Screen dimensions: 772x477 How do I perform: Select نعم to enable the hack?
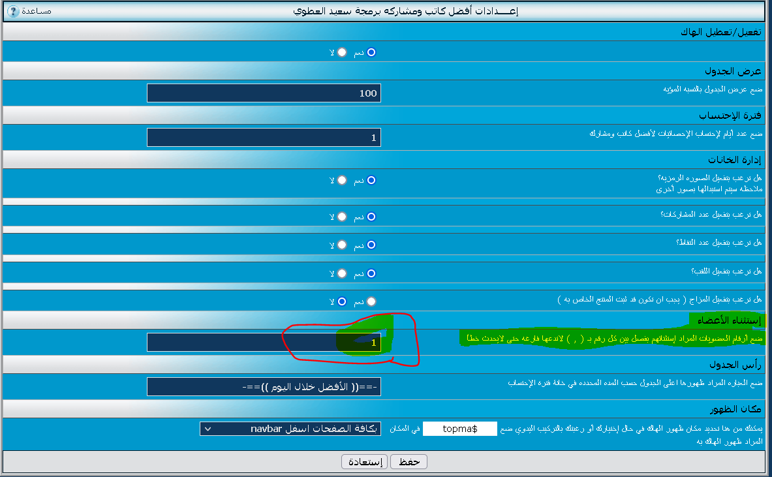[x=371, y=52]
